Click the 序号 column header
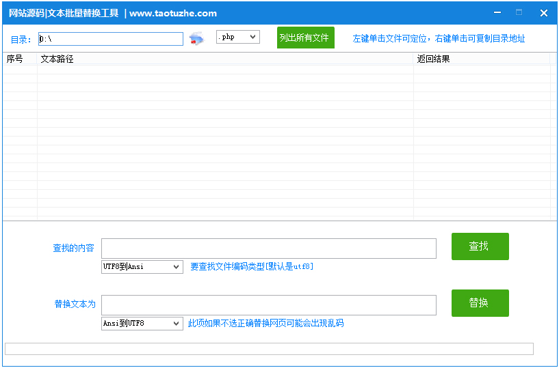Image resolution: width=559 pixels, height=368 pixels. click(x=20, y=59)
